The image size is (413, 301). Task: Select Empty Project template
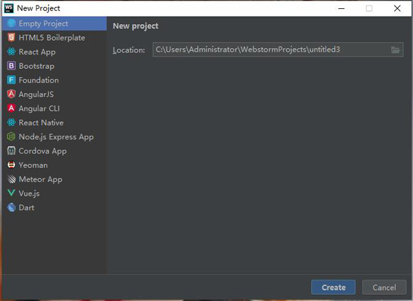point(54,23)
